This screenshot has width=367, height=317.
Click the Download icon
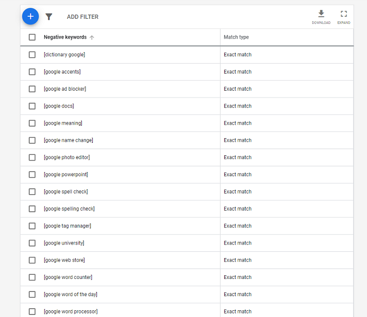[x=321, y=14]
